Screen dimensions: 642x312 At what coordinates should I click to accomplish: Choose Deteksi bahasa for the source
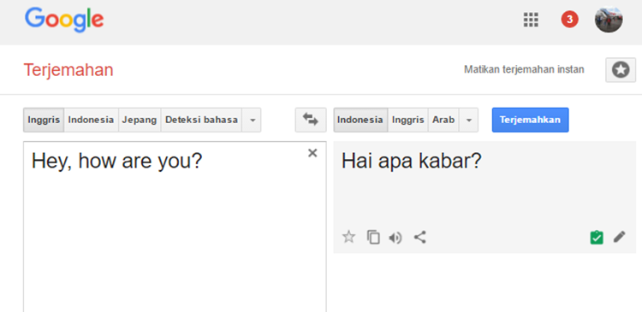pos(201,120)
